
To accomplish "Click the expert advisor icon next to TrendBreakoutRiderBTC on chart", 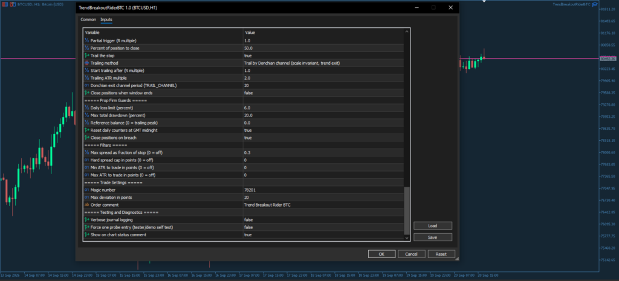I will [594, 4].
